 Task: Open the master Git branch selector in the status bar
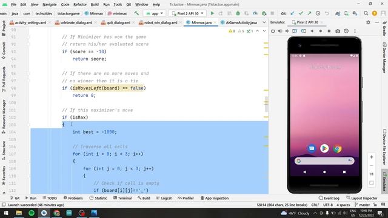[363, 205]
